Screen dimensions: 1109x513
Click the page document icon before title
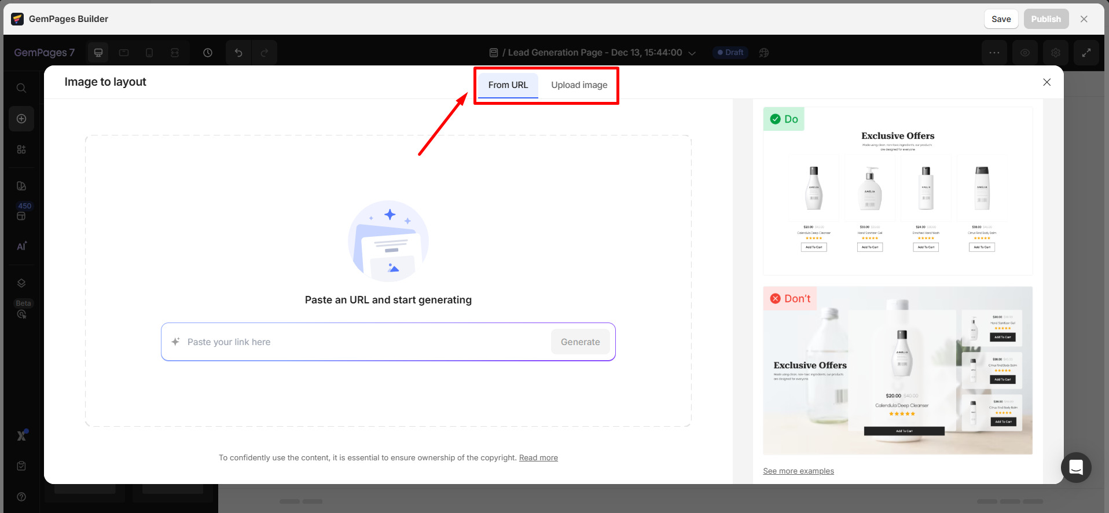pyautogui.click(x=494, y=53)
